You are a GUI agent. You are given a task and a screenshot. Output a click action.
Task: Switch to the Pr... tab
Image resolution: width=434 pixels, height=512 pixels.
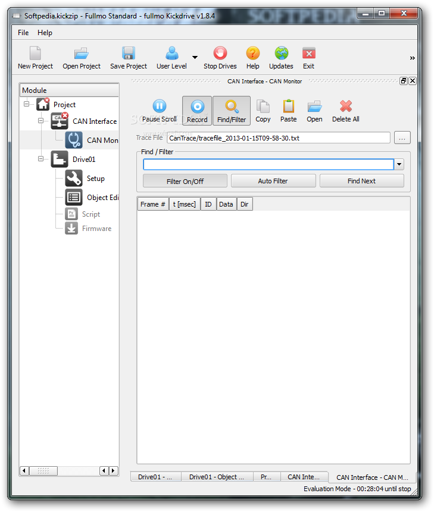pos(267,477)
